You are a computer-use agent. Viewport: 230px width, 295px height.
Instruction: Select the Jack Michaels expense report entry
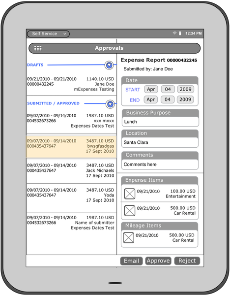(71, 171)
